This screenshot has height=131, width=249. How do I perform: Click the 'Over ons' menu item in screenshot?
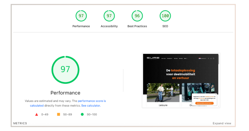tap(163, 58)
